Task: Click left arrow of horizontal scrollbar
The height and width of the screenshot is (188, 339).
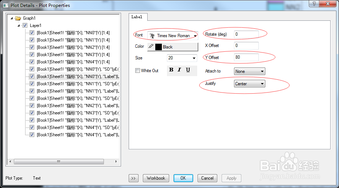Action: [10, 161]
